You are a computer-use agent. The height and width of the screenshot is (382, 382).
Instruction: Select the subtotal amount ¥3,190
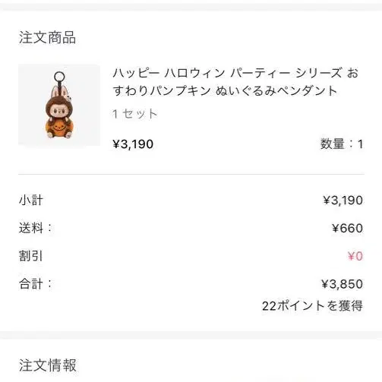point(343,200)
